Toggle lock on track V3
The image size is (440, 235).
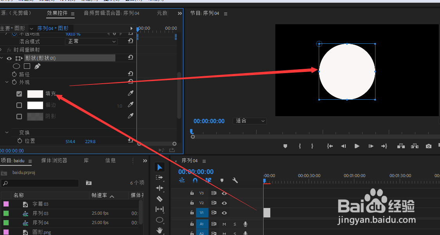point(192,193)
